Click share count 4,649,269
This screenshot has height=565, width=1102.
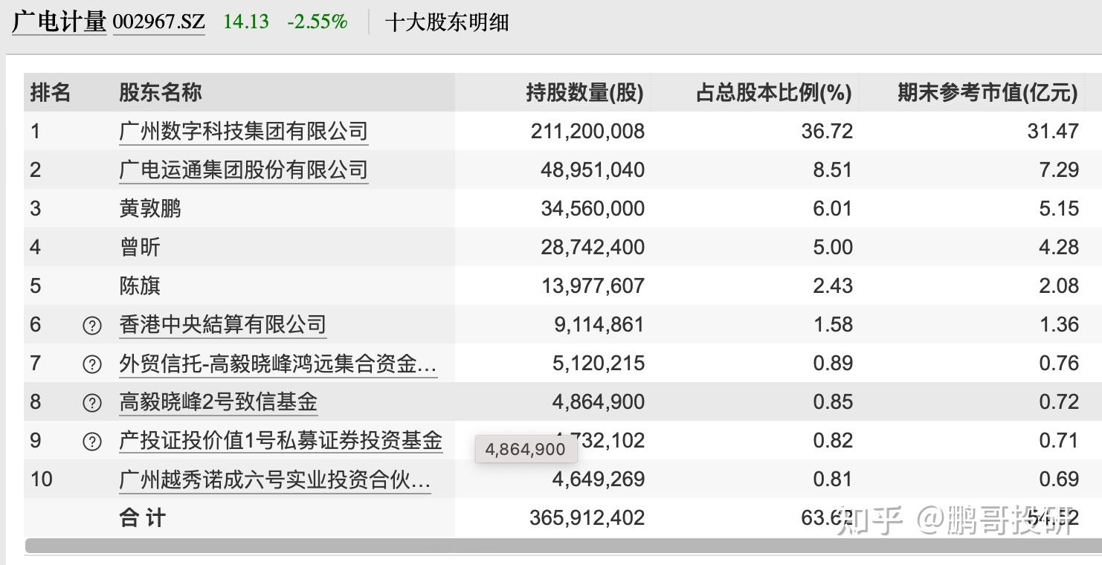[x=599, y=480]
